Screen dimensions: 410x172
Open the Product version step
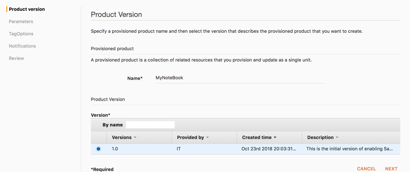click(x=27, y=9)
